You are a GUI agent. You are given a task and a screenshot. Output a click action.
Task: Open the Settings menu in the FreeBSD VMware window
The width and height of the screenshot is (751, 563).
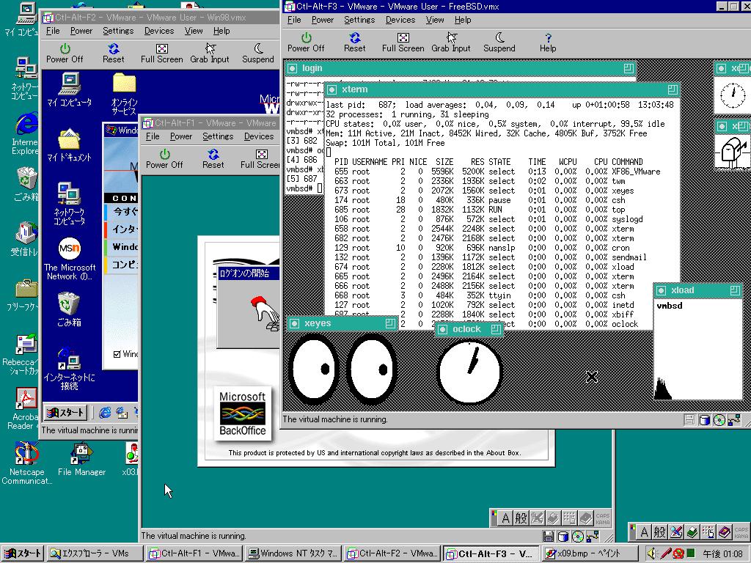359,20
